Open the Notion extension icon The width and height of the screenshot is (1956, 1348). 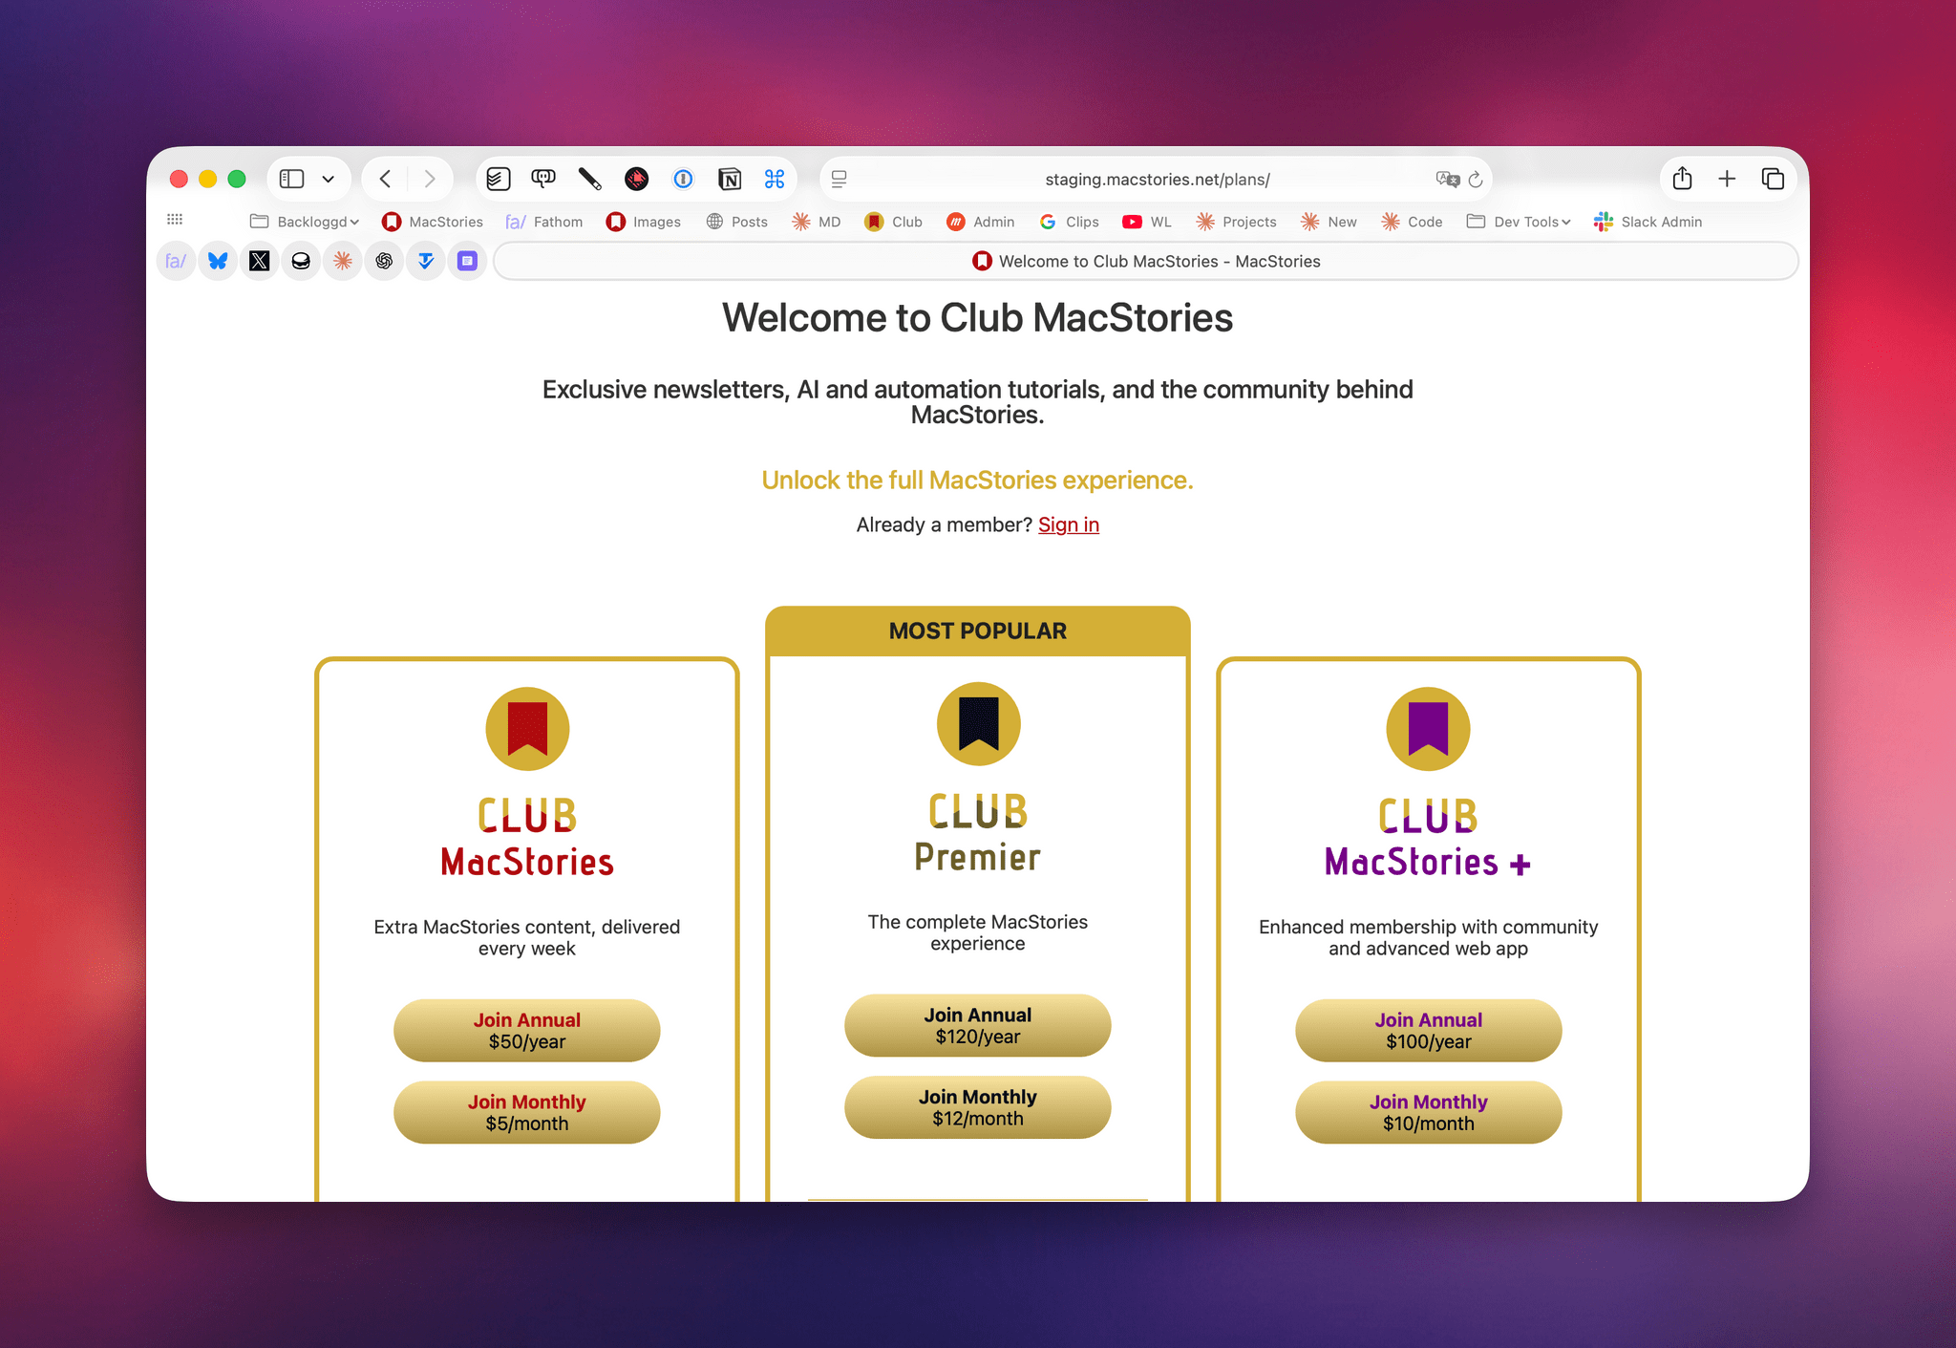730,179
